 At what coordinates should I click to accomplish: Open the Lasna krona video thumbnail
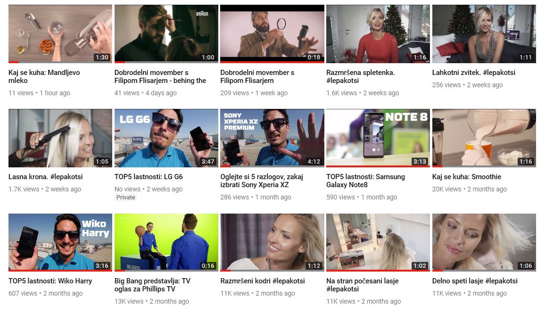[60, 138]
